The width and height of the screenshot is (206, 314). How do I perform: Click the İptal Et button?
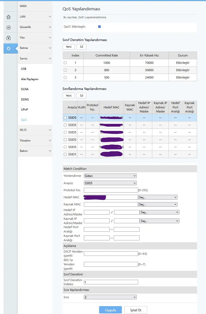coord(136,310)
